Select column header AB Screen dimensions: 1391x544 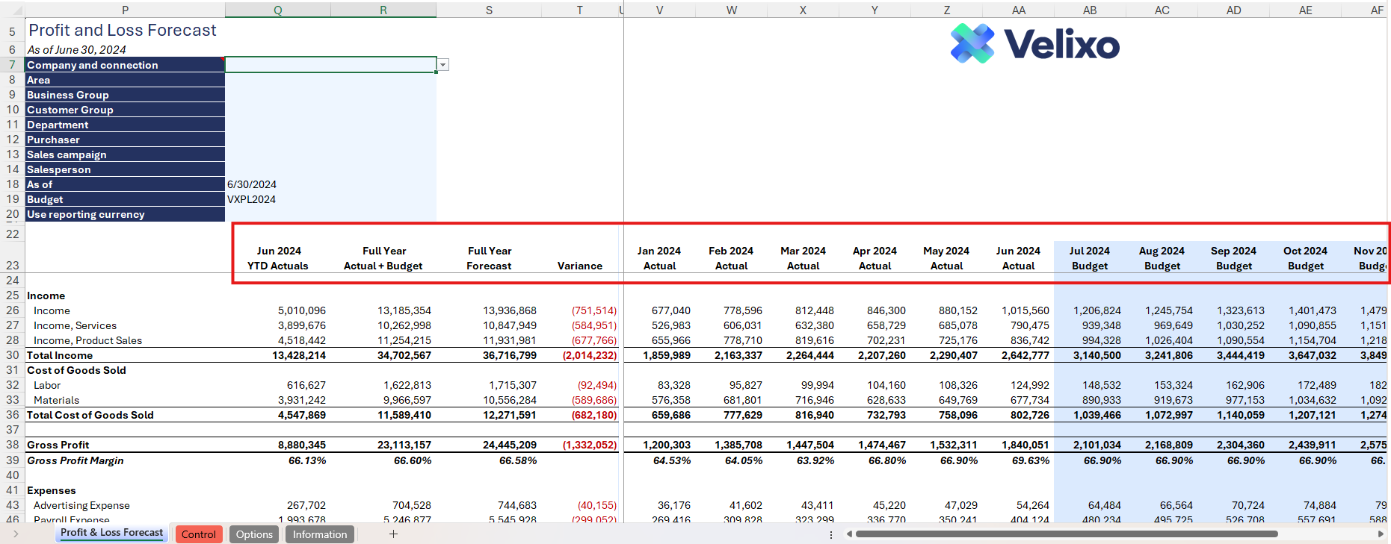[x=1090, y=10]
